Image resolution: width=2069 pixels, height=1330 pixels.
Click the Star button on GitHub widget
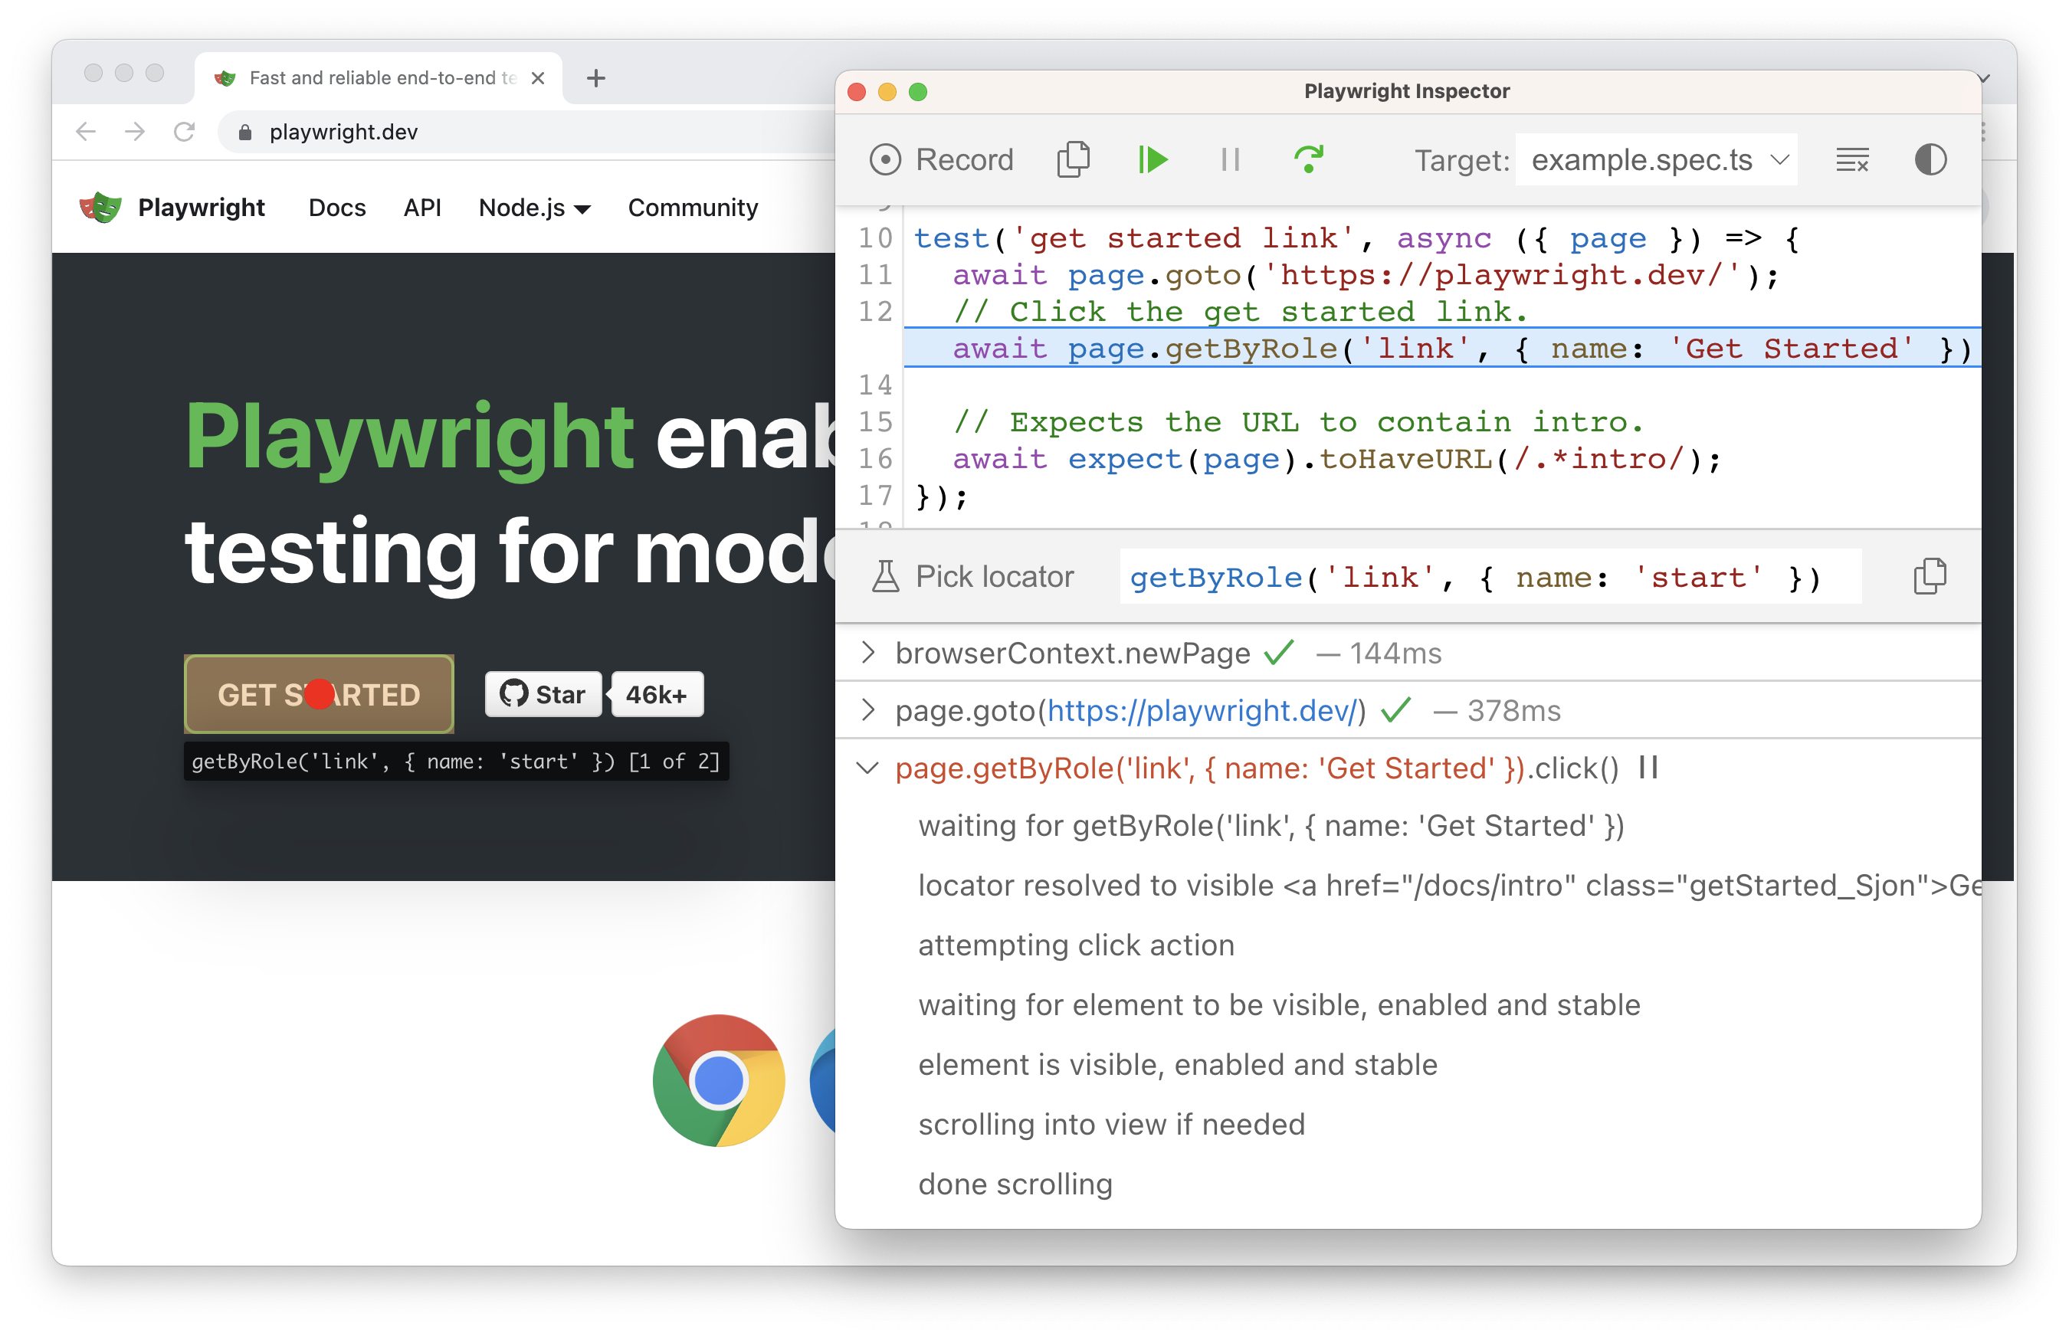(546, 693)
